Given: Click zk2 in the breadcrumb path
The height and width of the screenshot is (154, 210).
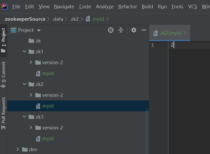Looking at the screenshot, I should click(75, 19).
